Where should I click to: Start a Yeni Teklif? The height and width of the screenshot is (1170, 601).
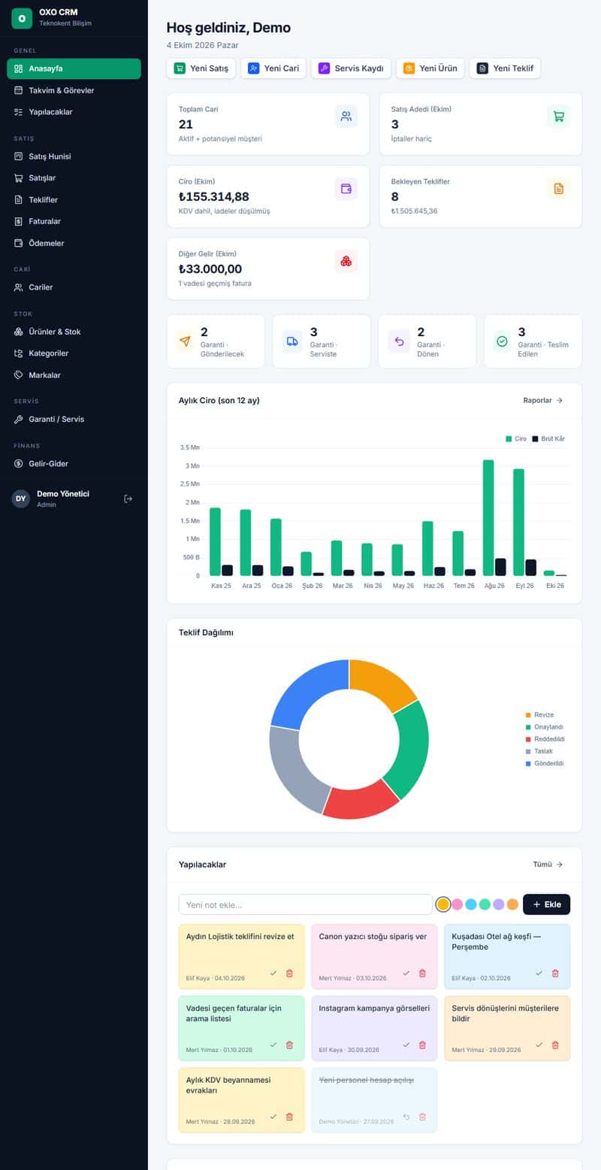coord(505,68)
